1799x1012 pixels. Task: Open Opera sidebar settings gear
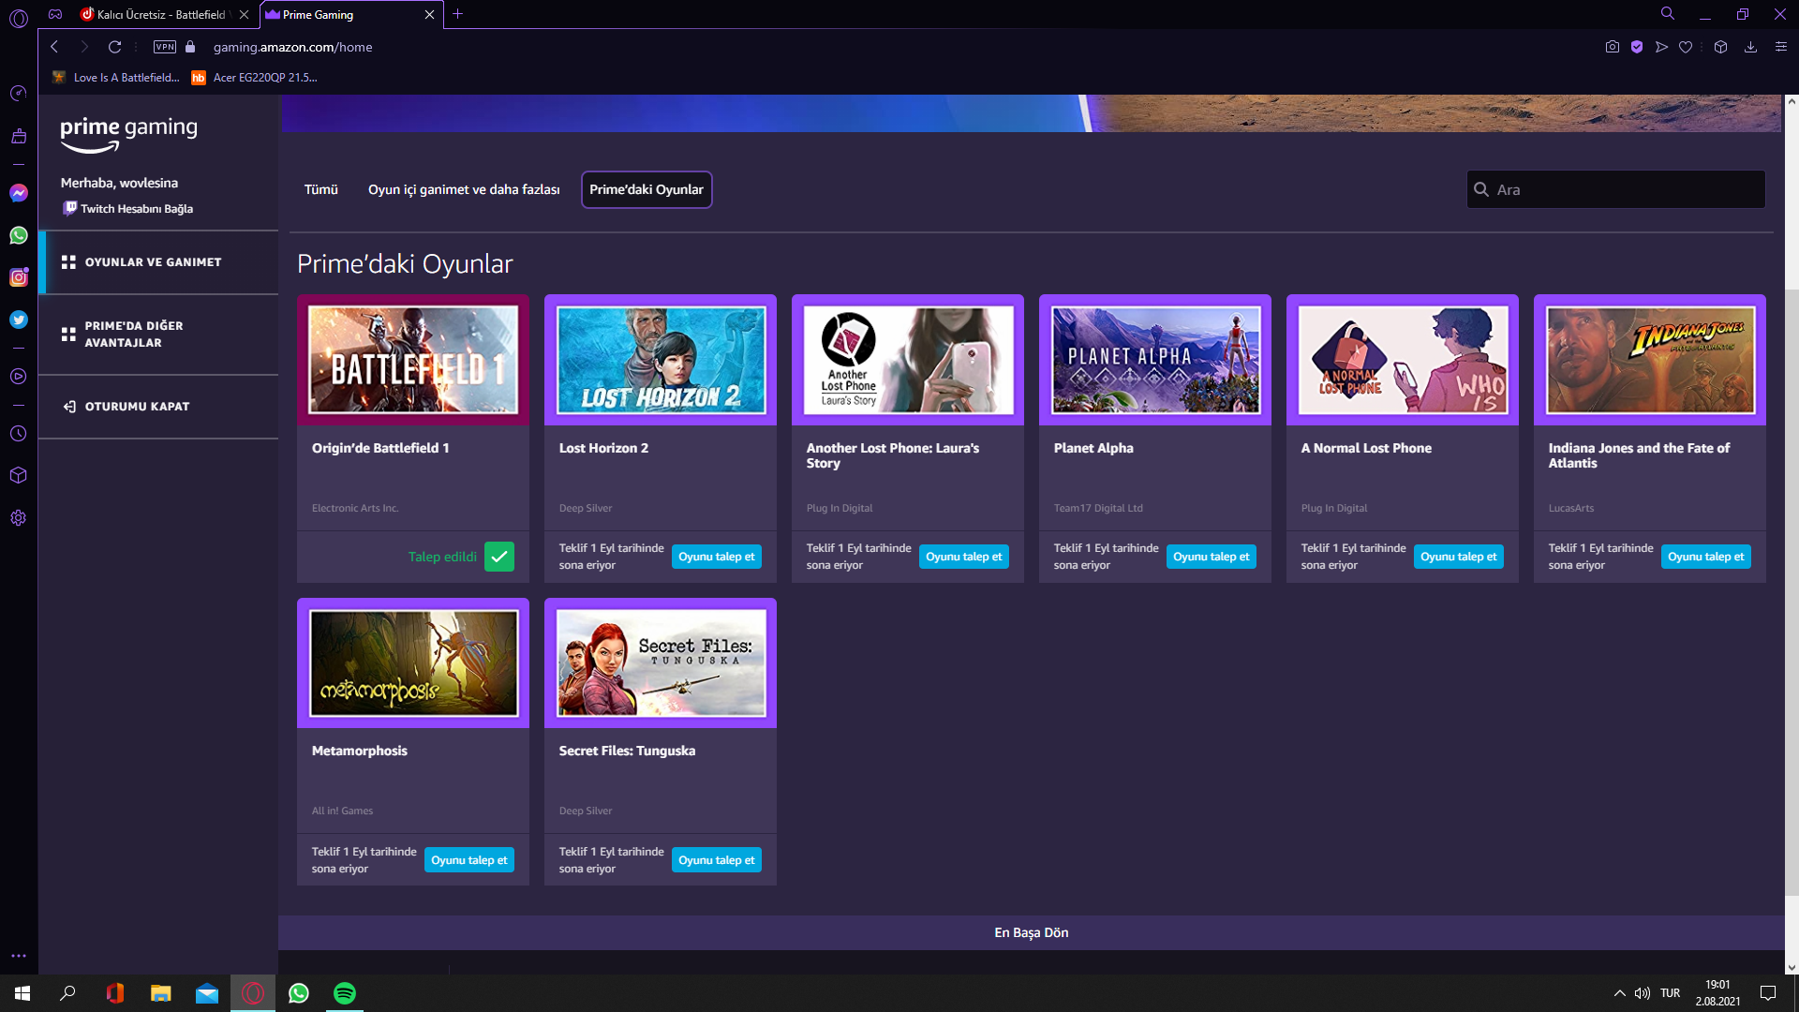click(18, 518)
